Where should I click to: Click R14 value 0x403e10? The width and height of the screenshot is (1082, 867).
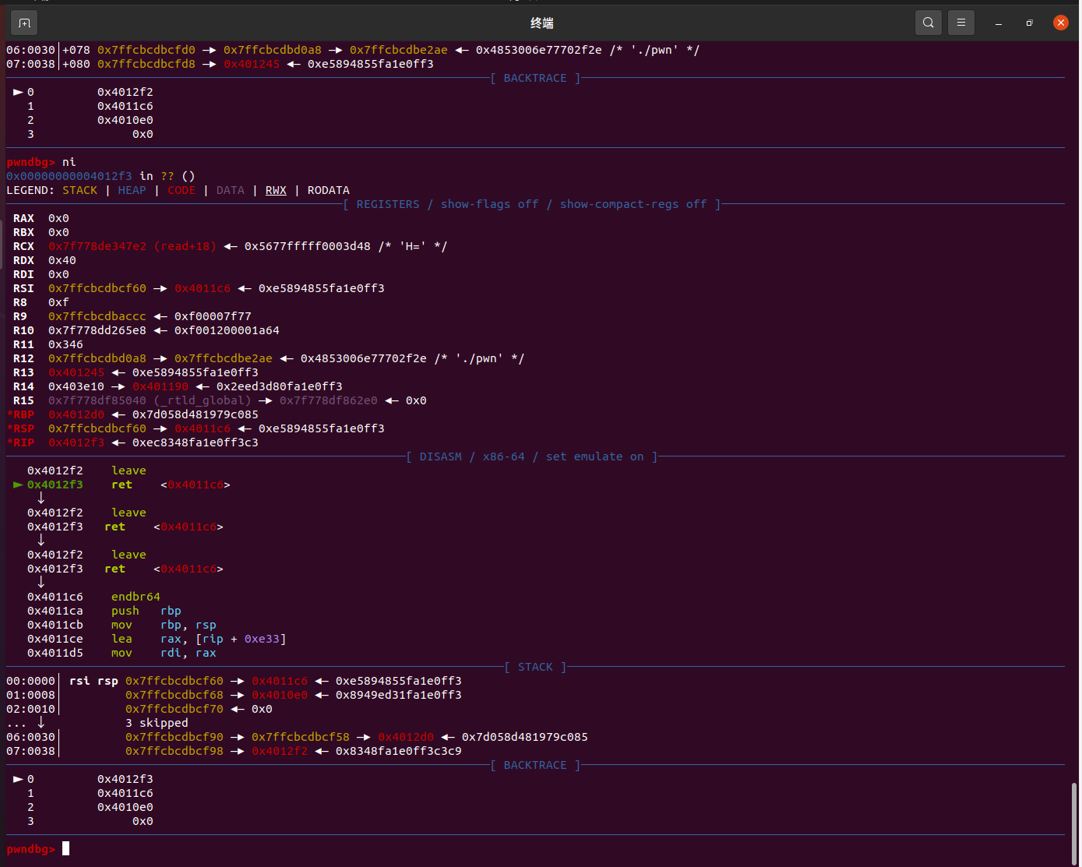click(76, 386)
